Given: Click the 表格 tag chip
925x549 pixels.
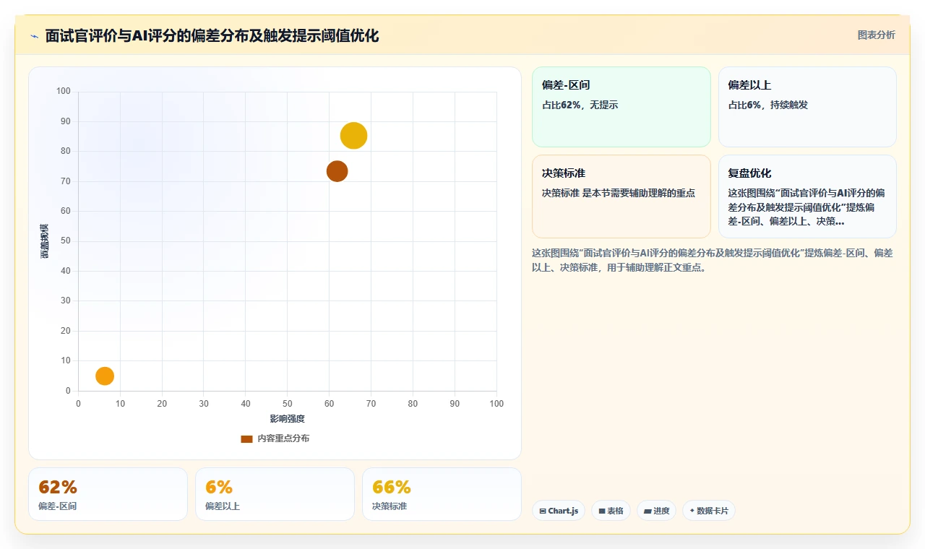Looking at the screenshot, I should [x=611, y=511].
